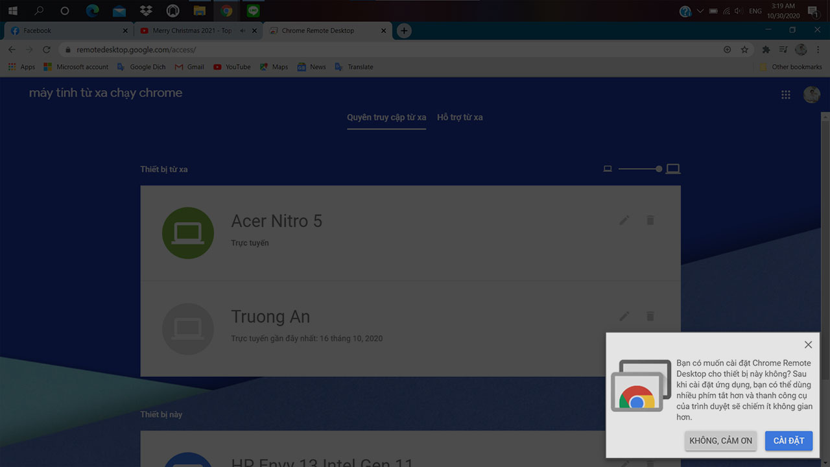This screenshot has width=830, height=467.
Task: Open the Windows notification center
Action: click(812, 12)
